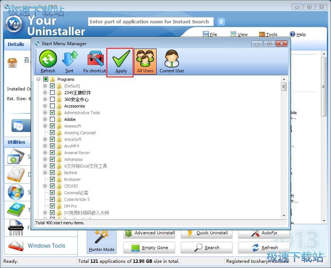This screenshot has width=331, height=268.
Task: Check the 360安全中心 checkbox
Action: point(52,99)
